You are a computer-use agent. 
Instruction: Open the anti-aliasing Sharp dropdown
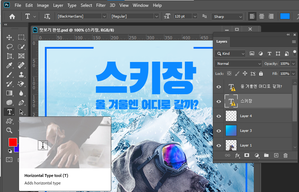pyautogui.click(x=227, y=16)
